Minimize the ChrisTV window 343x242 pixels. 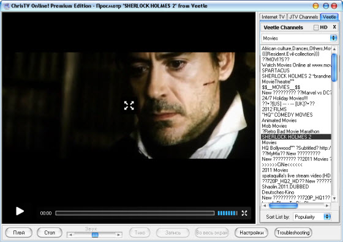(315, 6)
